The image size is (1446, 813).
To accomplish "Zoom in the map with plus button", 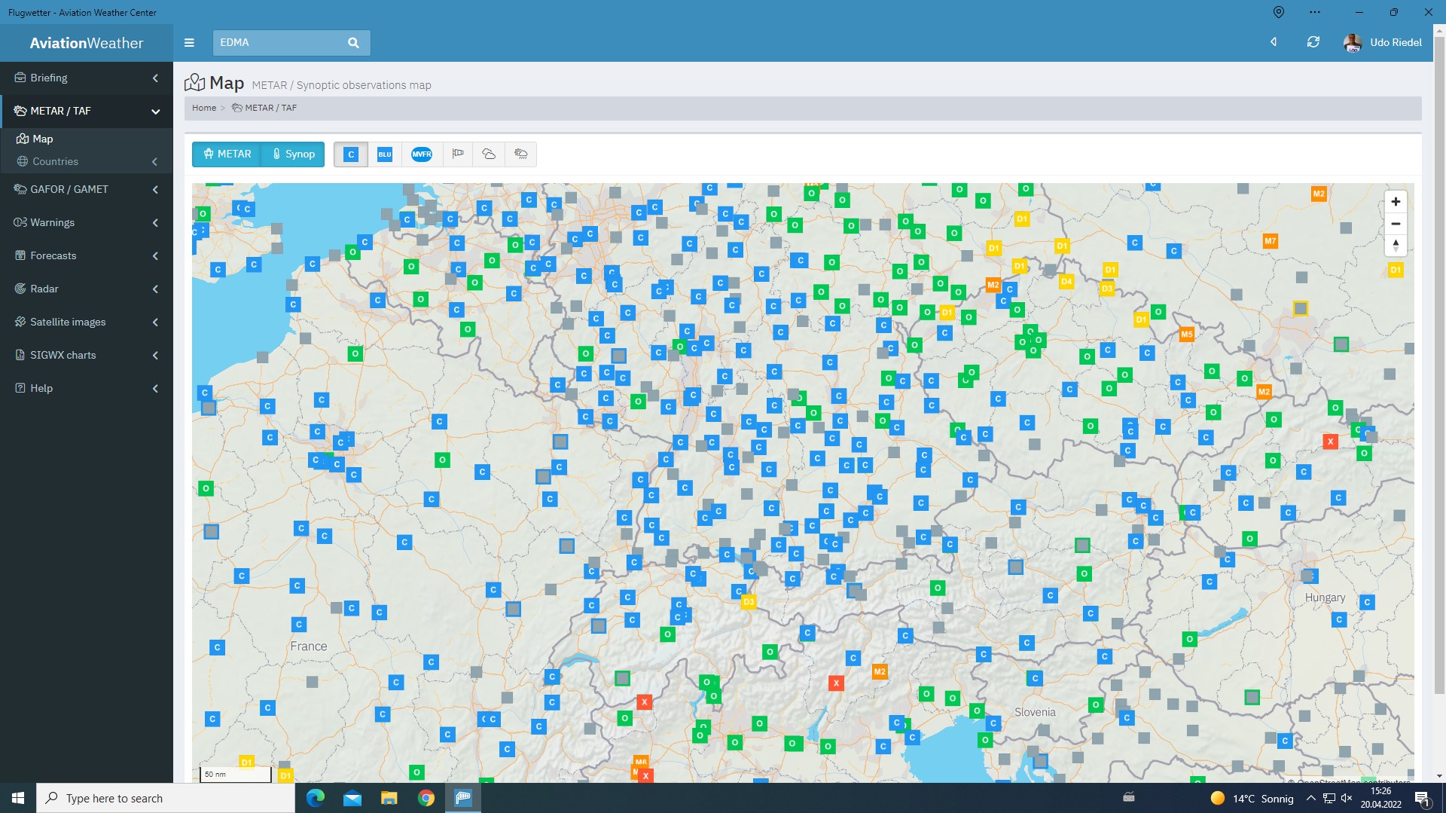I will point(1395,202).
